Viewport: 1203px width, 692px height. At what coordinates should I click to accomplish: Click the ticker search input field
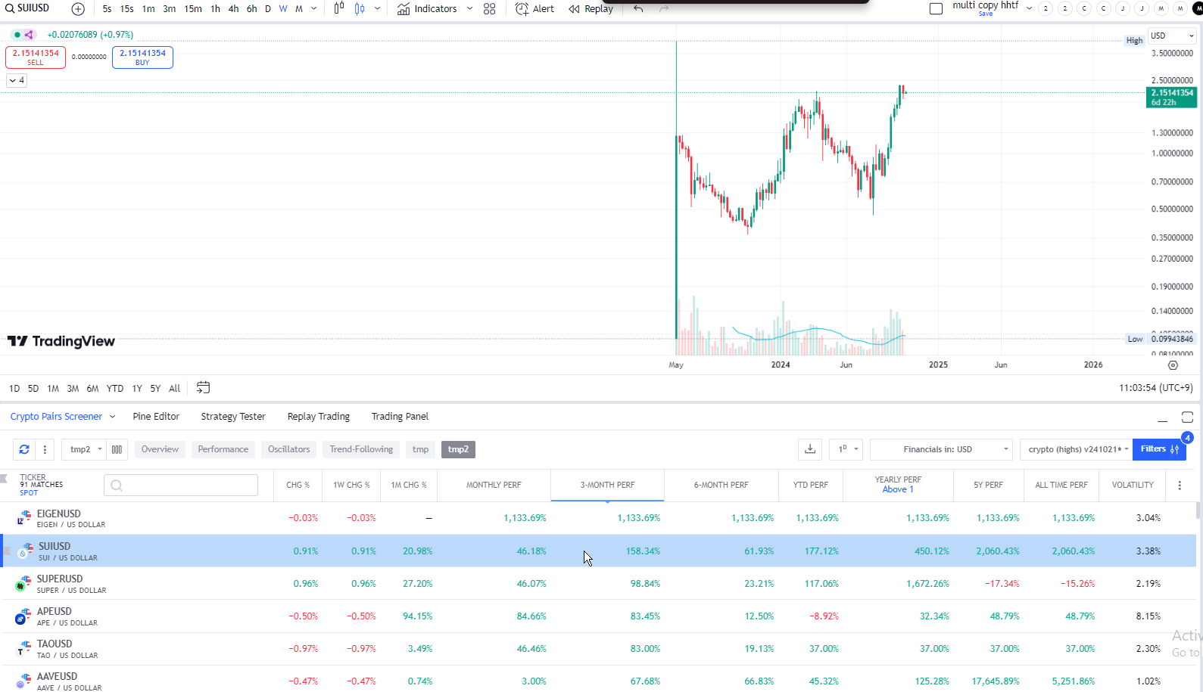pos(181,486)
